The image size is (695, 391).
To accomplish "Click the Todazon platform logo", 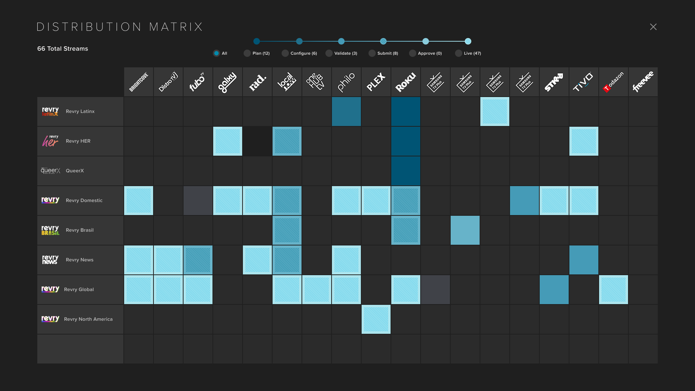I will pyautogui.click(x=614, y=82).
